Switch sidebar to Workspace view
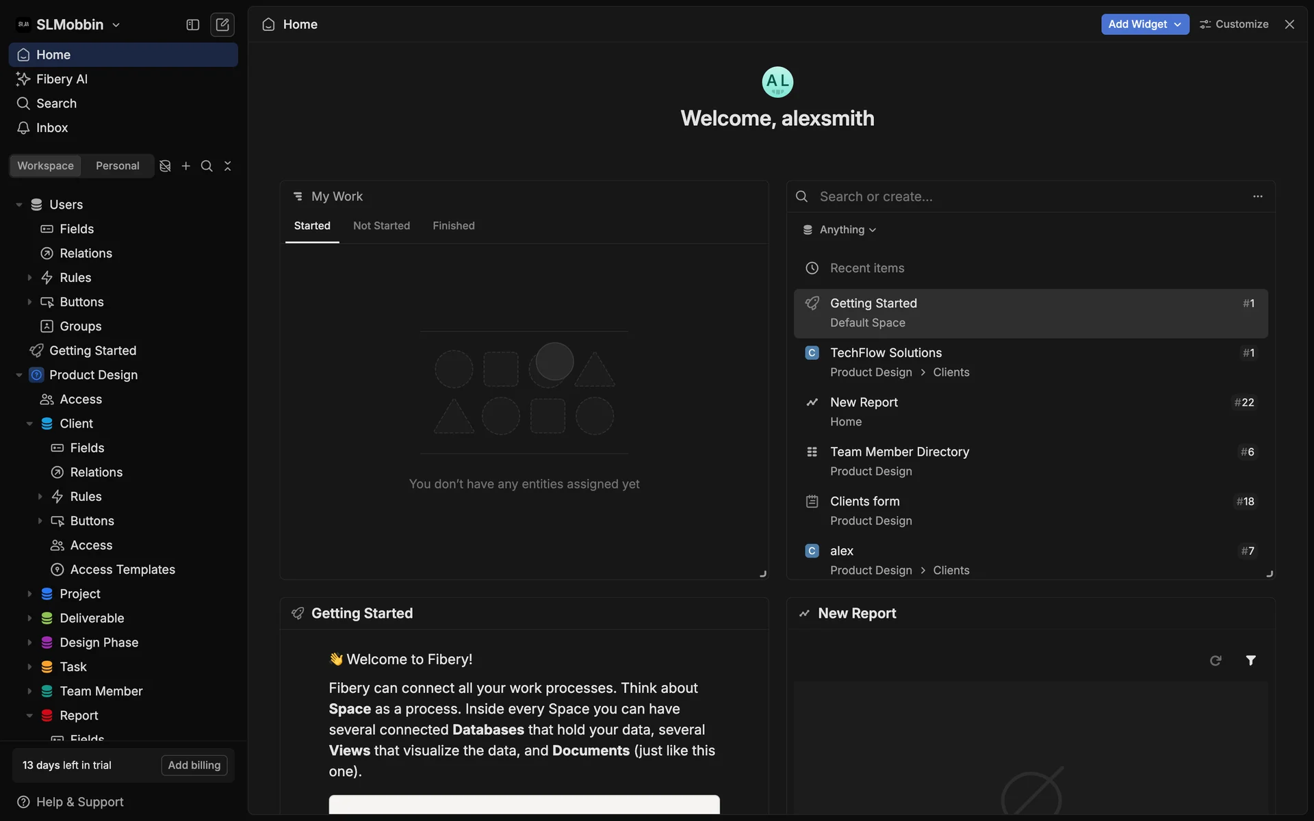 tap(45, 166)
